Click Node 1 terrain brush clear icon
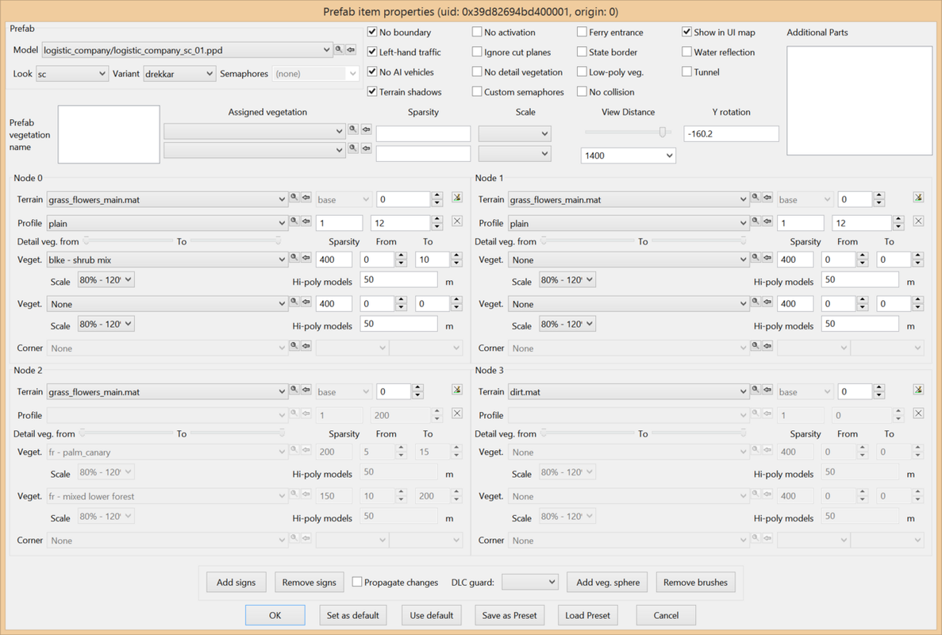 click(x=918, y=197)
